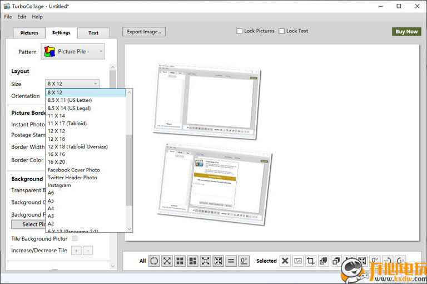Increase tile size with the plus button
The width and height of the screenshot is (427, 284).
(76, 251)
